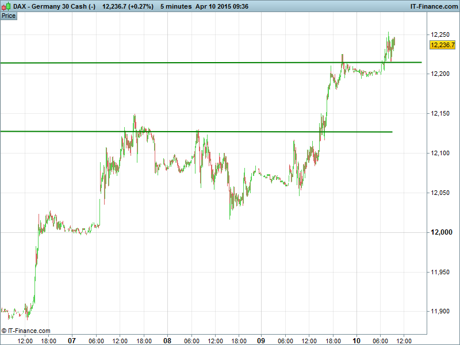Click the 12,000 bold price axis label
The height and width of the screenshot is (345, 460).
439,232
